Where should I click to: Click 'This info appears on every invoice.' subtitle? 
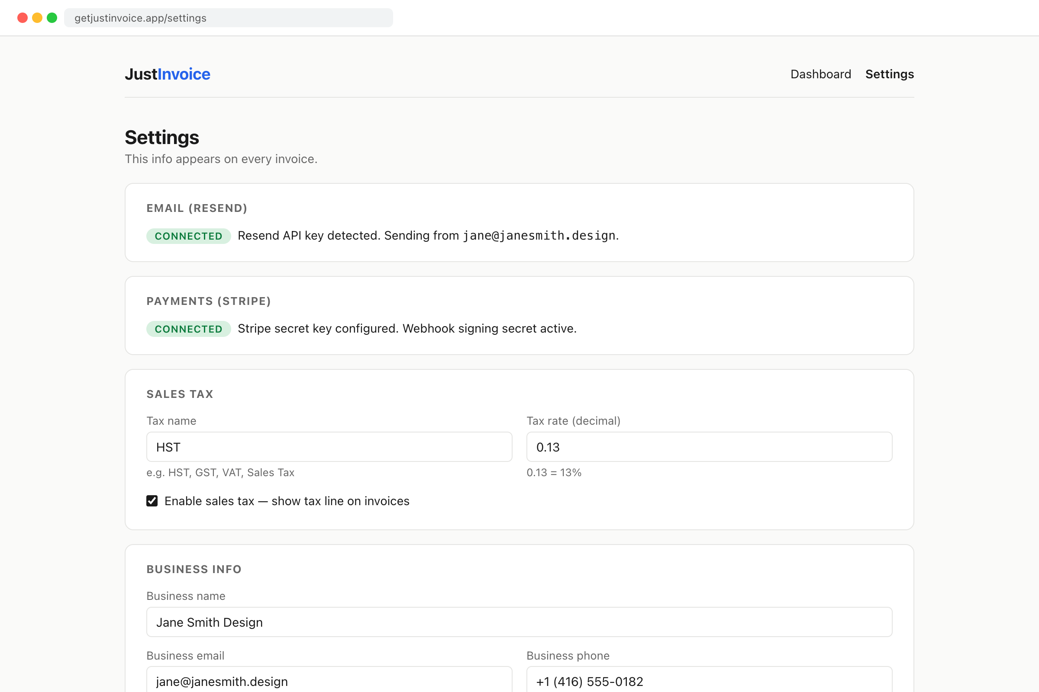tap(221, 159)
